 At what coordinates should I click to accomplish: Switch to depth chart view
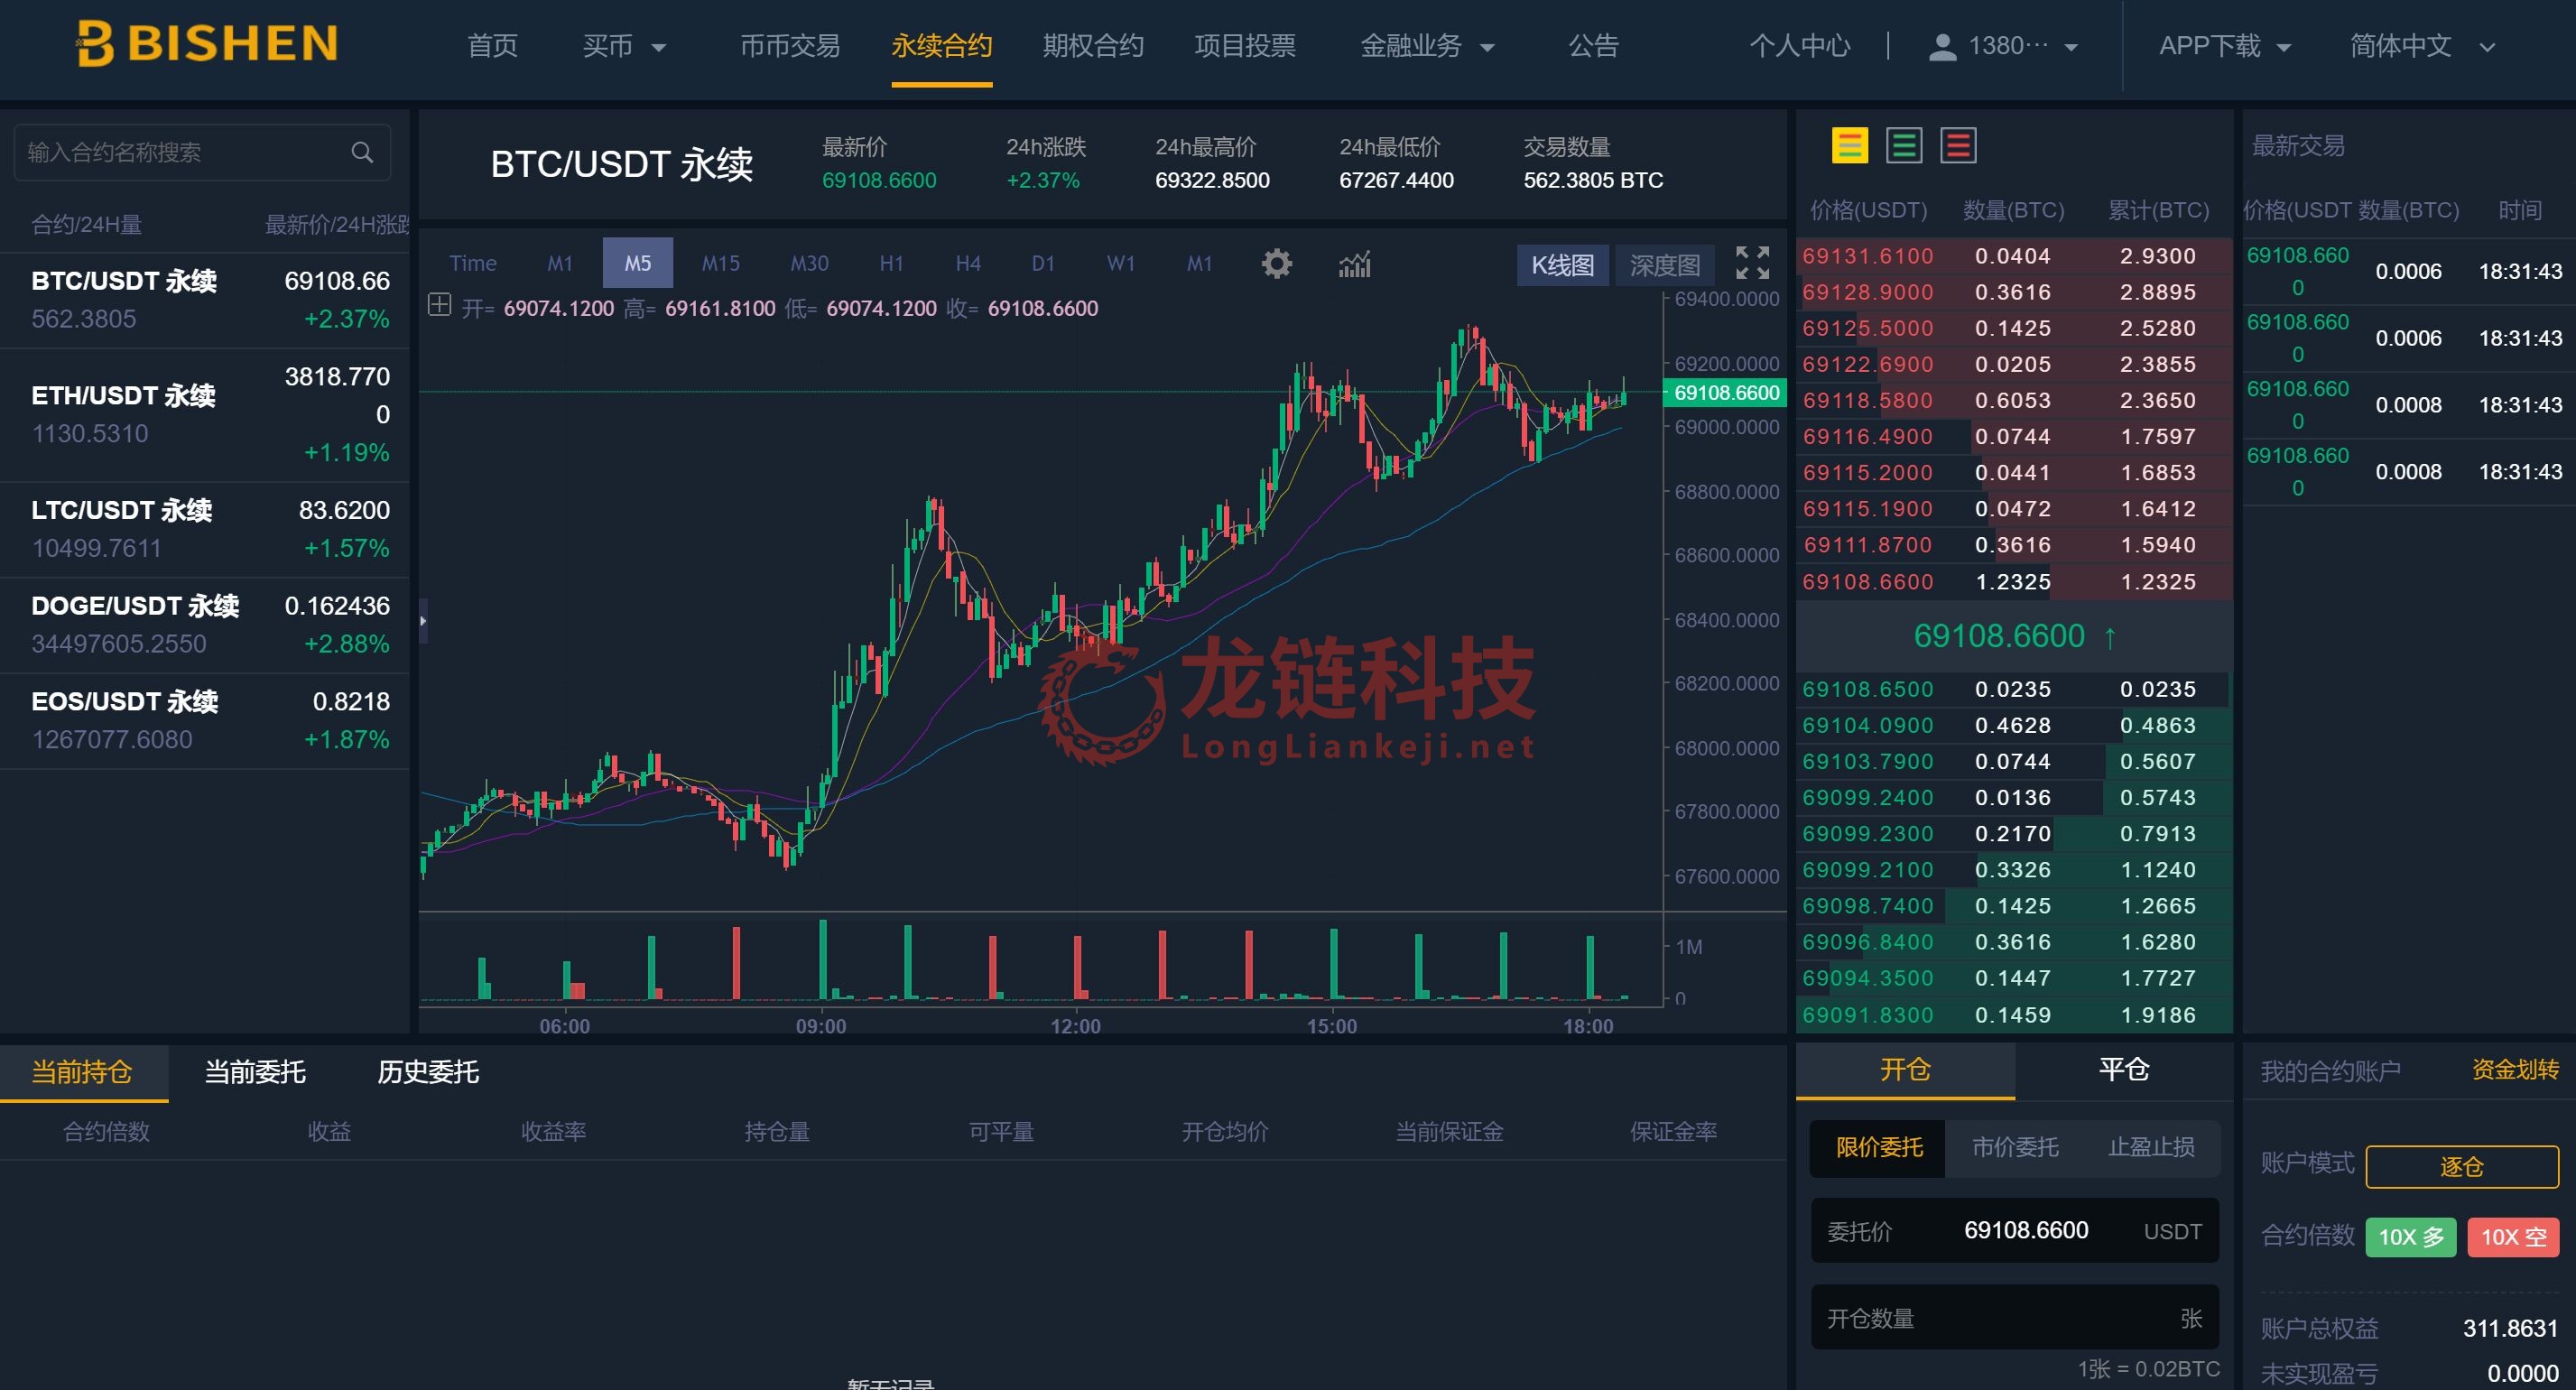tap(1664, 265)
